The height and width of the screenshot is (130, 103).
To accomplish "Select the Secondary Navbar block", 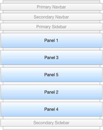I will point(51,17).
